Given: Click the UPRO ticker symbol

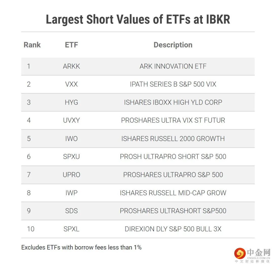Looking at the screenshot, I should click(x=71, y=175).
